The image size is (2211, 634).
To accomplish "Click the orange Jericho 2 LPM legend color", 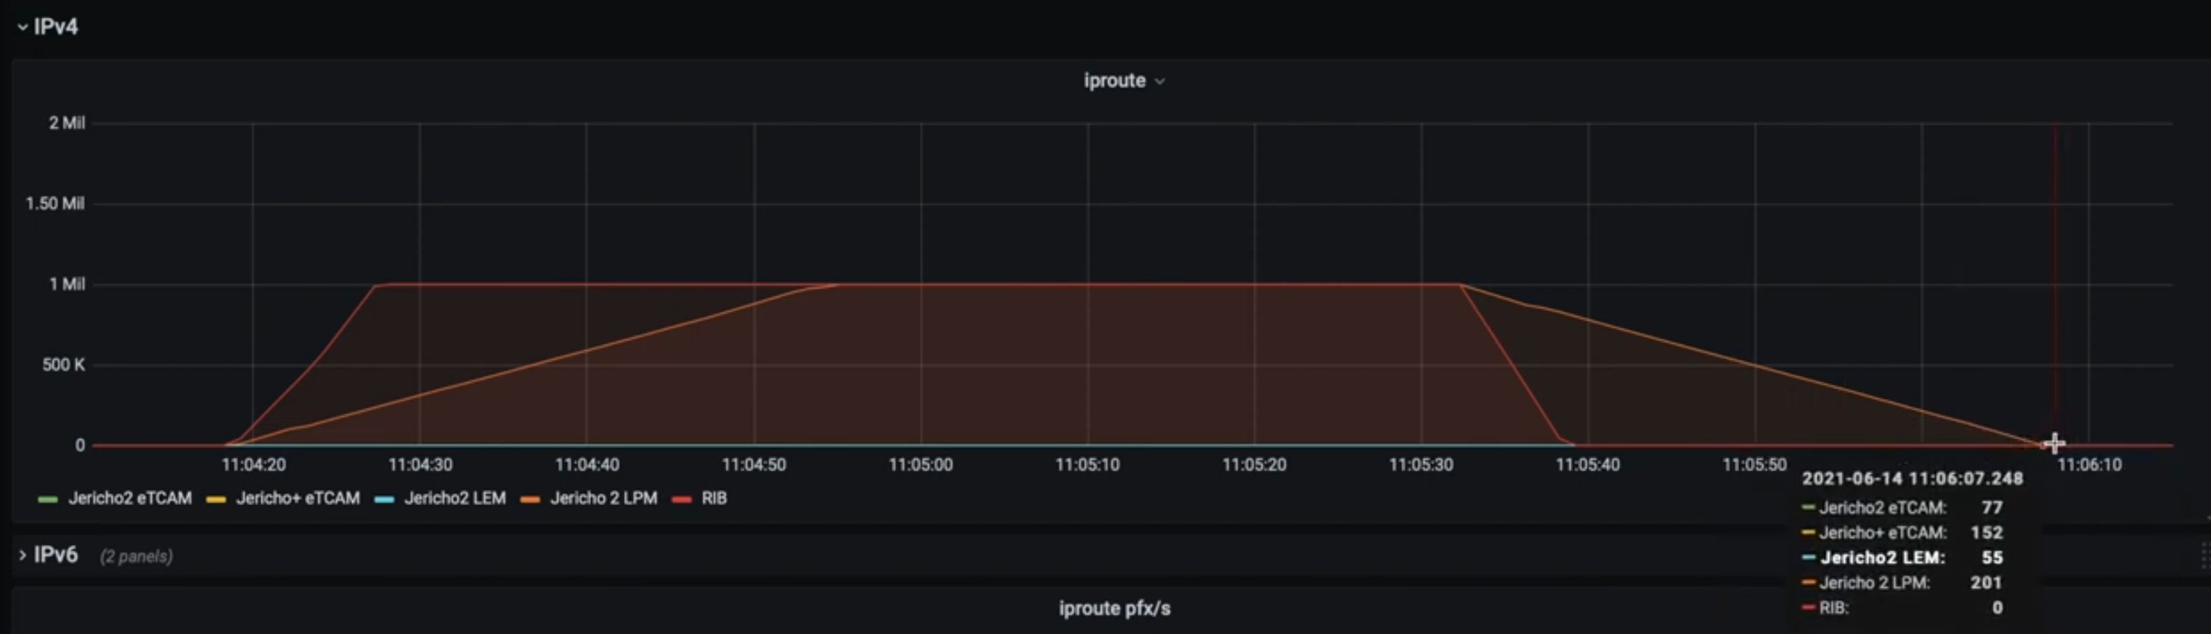I will tap(530, 500).
